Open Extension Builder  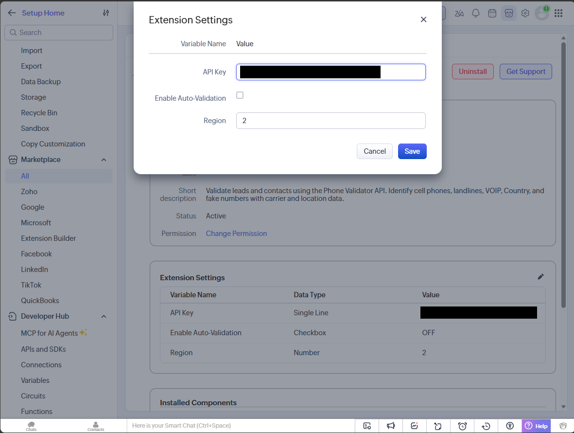(48, 238)
